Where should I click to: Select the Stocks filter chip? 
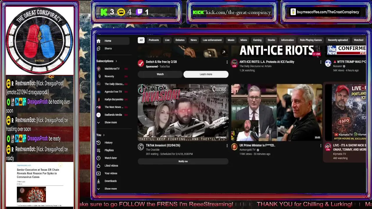coord(271,40)
